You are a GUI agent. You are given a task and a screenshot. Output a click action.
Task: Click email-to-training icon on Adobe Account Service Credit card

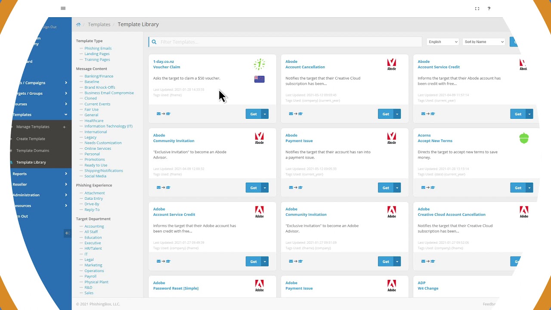tap(164, 261)
